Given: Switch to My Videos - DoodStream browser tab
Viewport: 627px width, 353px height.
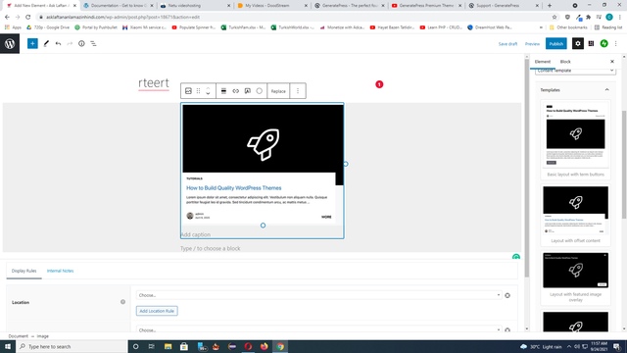Looking at the screenshot, I should (x=272, y=6).
